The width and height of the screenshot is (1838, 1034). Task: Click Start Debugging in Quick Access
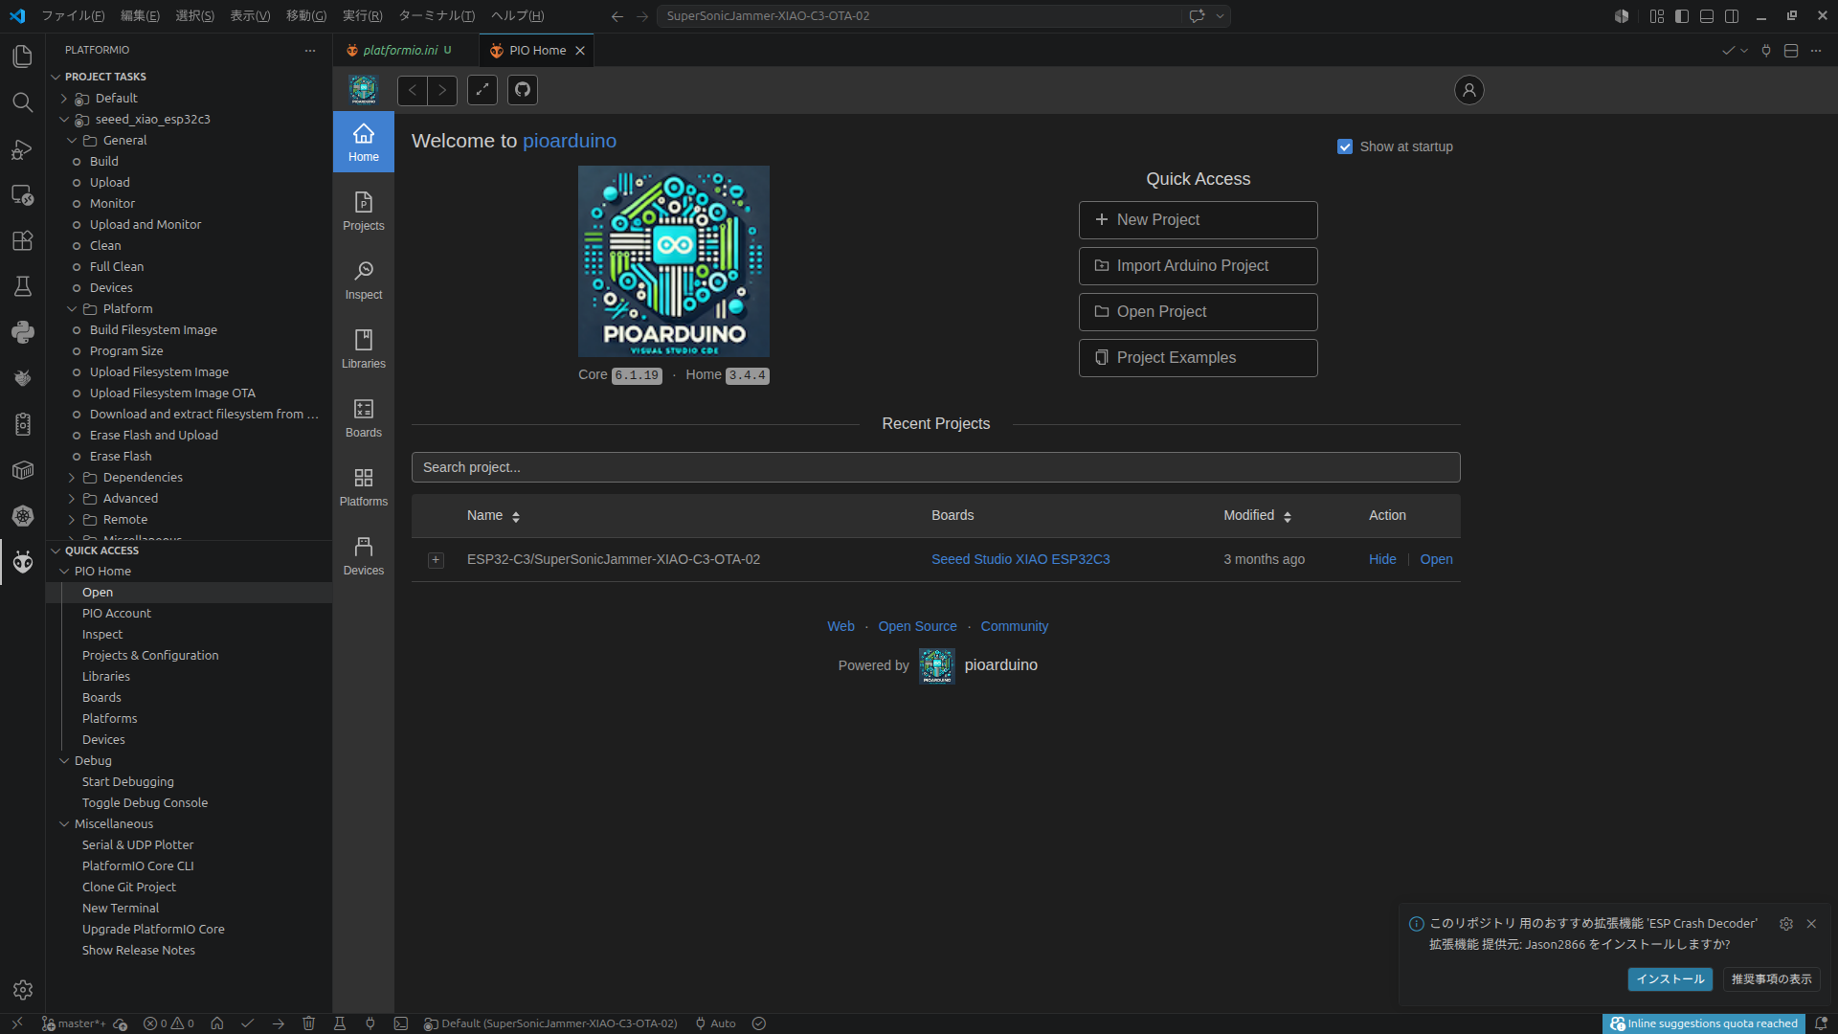128,782
